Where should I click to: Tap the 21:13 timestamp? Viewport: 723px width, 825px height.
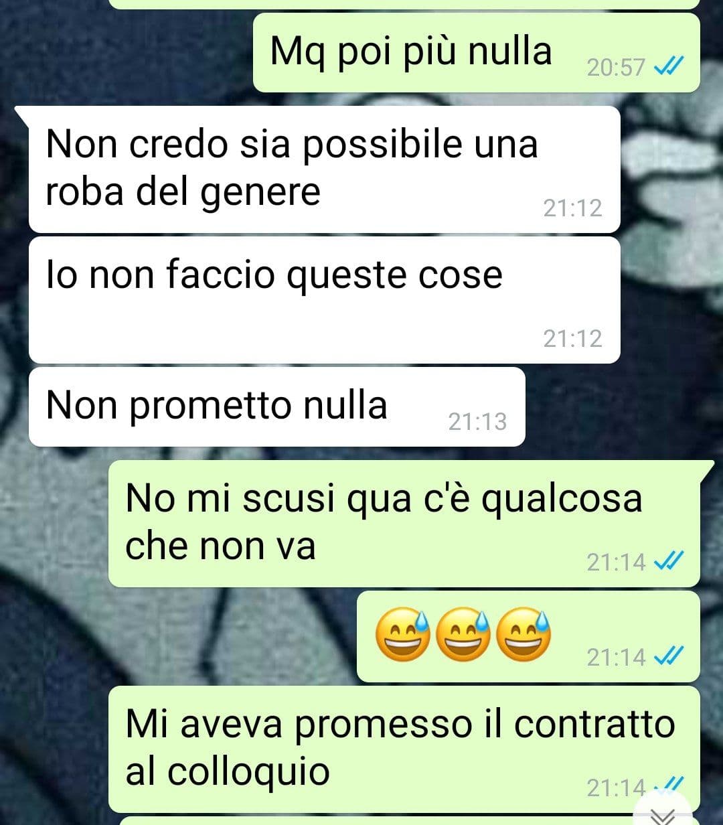point(477,421)
